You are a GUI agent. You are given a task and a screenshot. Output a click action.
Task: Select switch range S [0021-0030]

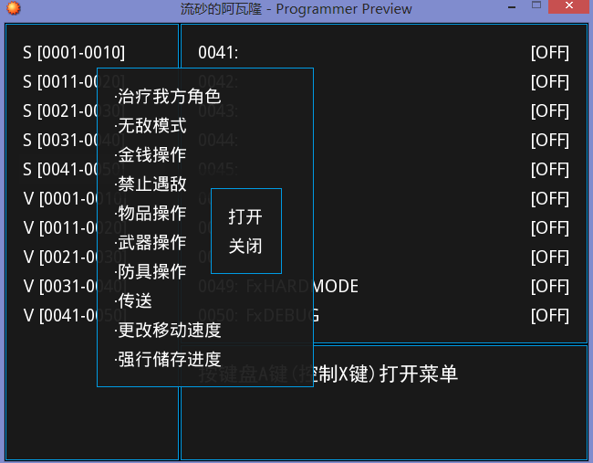coord(74,110)
